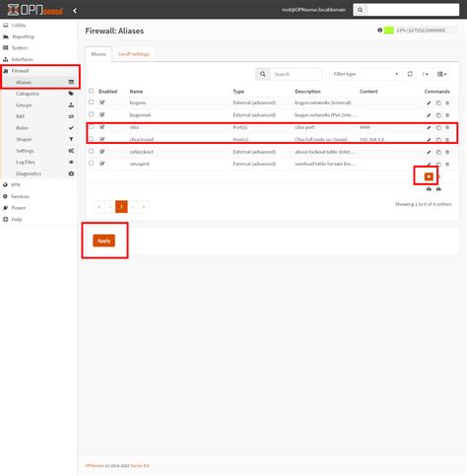Screen dimensions: 467x476
Task: Delete the chia port alias
Action: tap(447, 128)
